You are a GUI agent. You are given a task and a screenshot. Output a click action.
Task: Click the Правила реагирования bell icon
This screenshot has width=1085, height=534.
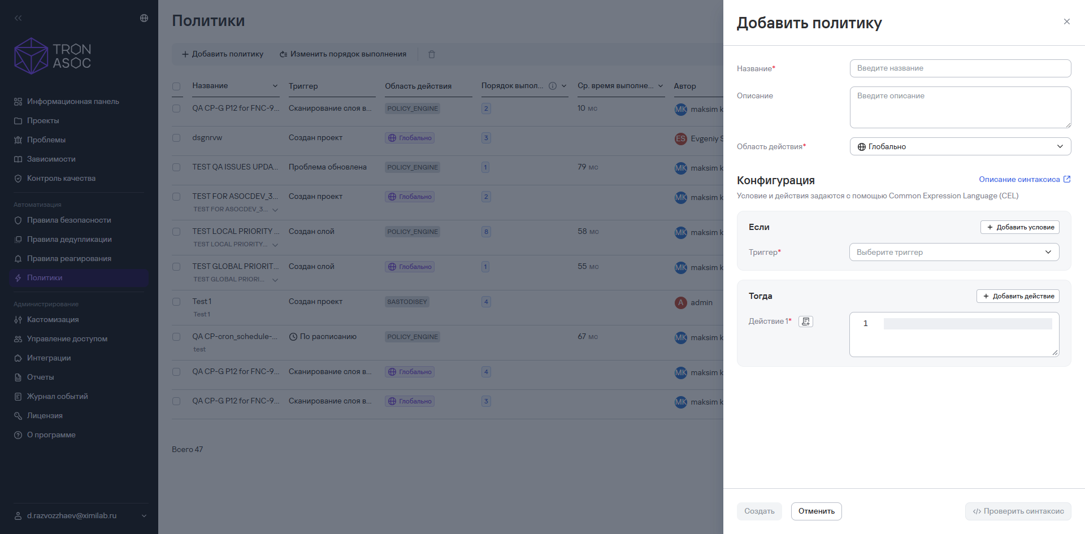coord(18,259)
